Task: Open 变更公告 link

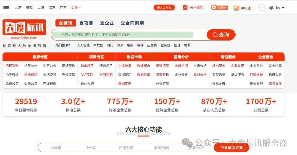Action: [x=50, y=66]
